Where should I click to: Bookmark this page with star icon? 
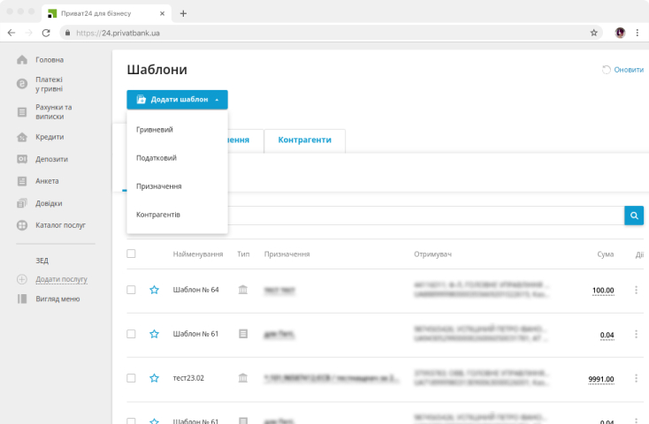(594, 32)
